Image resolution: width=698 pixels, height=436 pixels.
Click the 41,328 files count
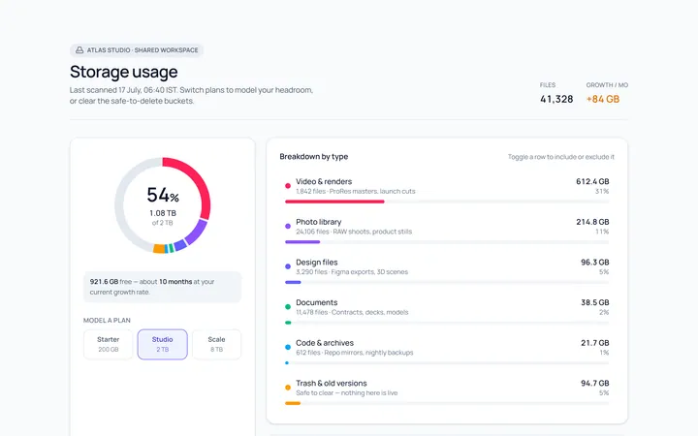tap(556, 99)
